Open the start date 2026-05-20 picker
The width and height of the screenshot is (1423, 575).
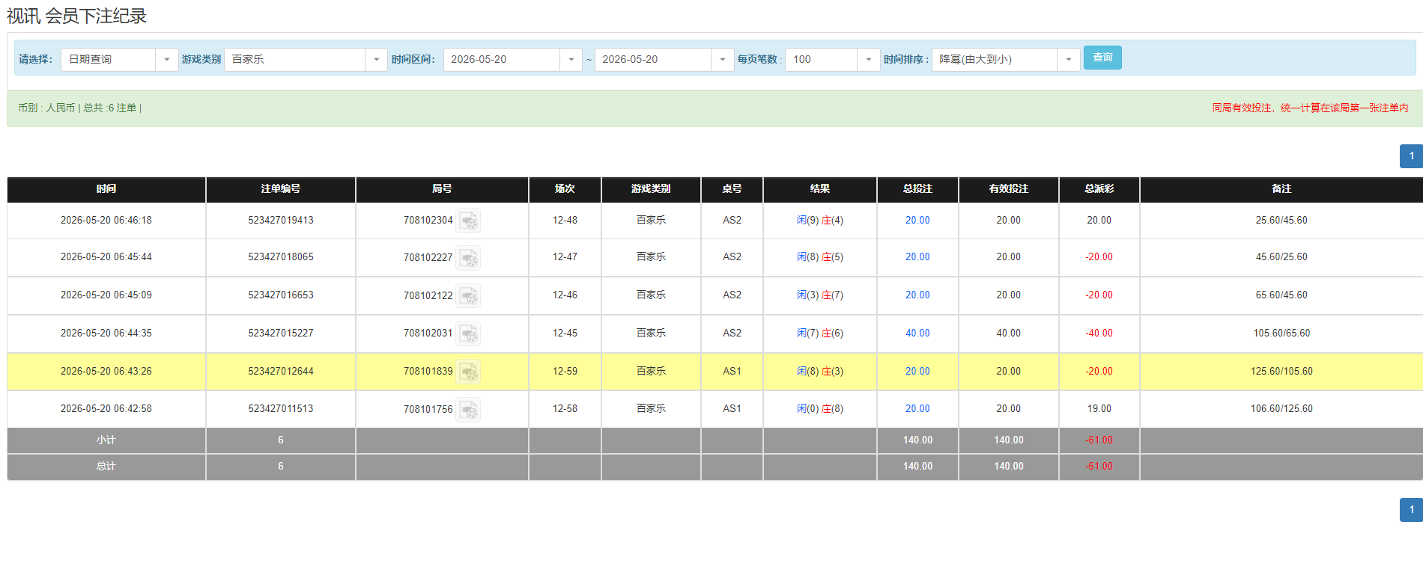pyautogui.click(x=513, y=59)
